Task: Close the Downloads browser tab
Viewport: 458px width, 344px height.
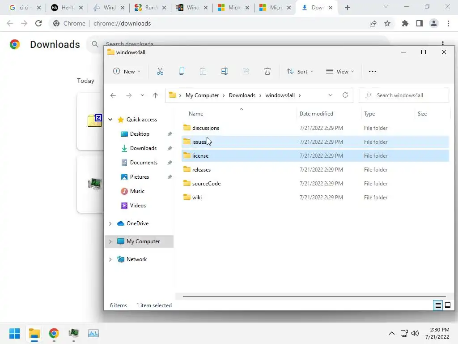Action: click(x=331, y=8)
